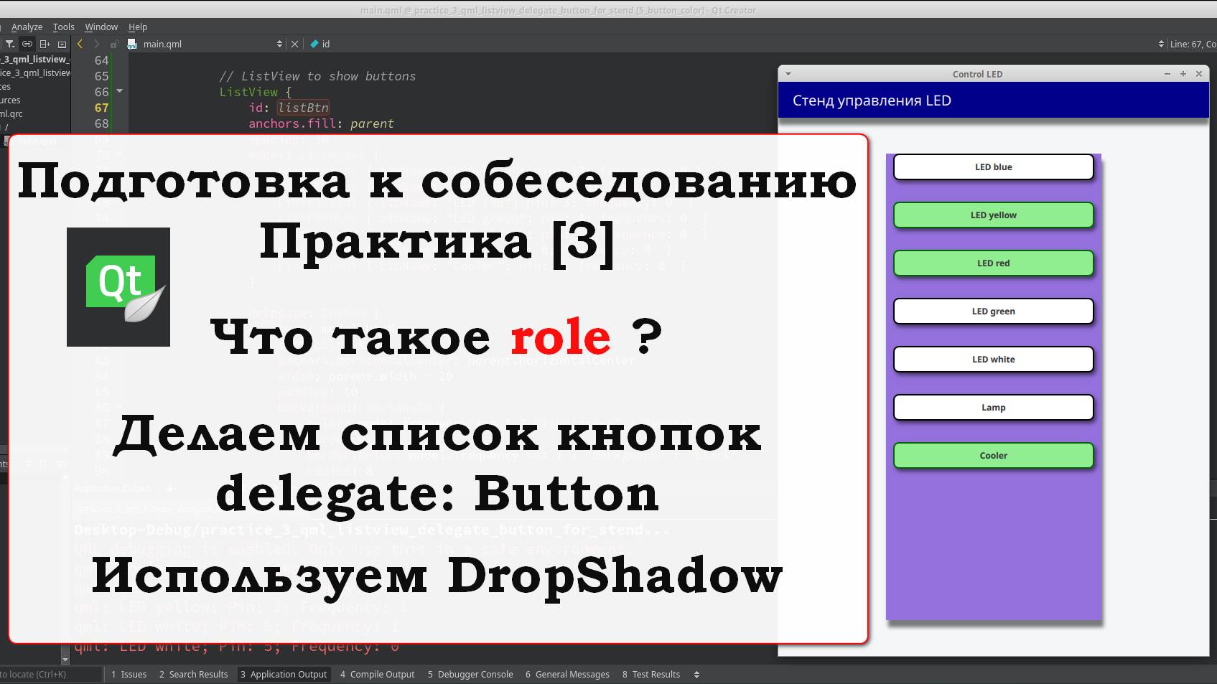
Task: Open the Help menu
Action: [138, 27]
